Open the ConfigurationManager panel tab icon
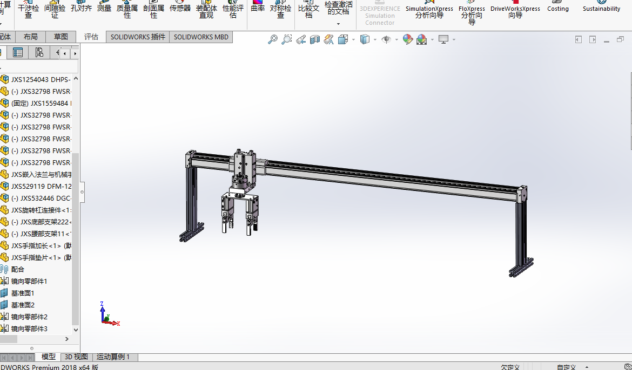This screenshot has width=632, height=370. 39,52
